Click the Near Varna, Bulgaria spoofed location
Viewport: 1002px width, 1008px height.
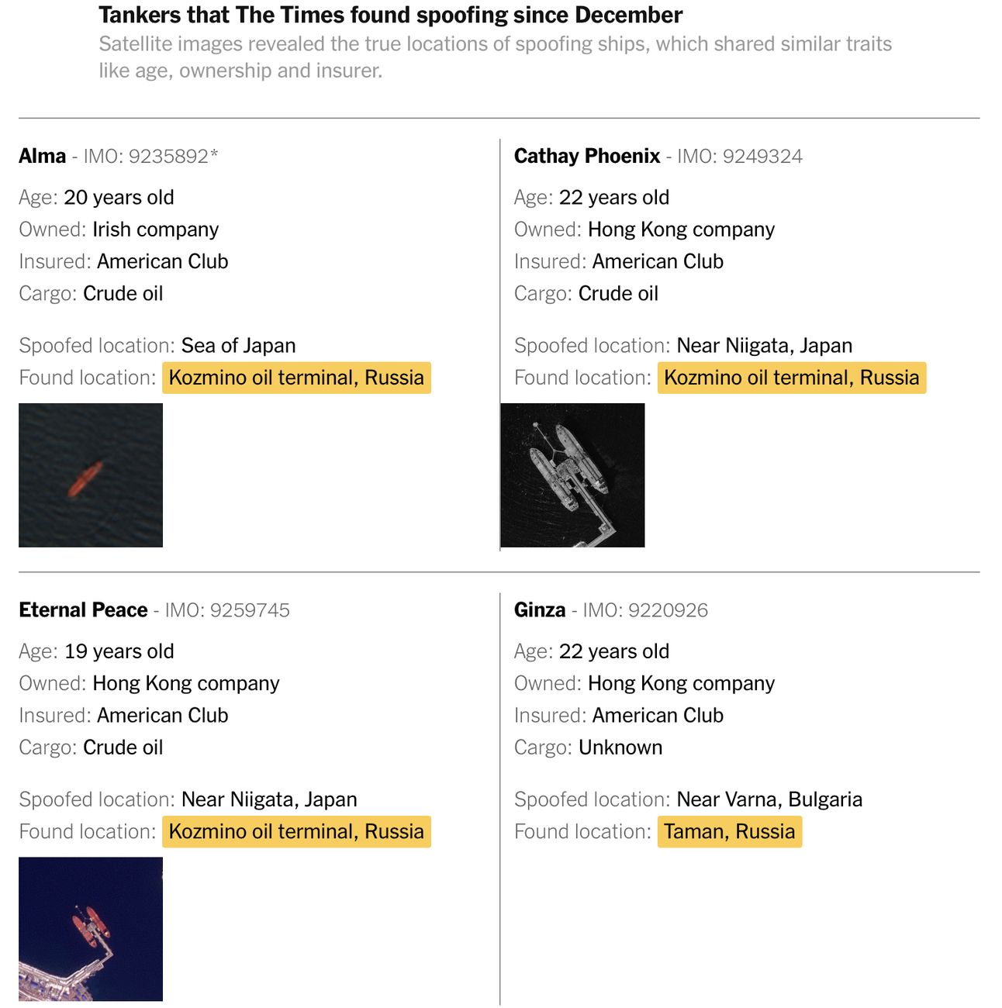tap(769, 799)
